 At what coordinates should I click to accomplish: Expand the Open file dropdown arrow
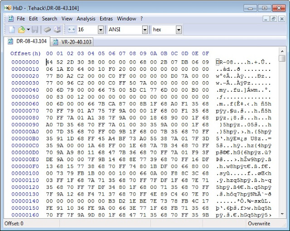click(28, 29)
